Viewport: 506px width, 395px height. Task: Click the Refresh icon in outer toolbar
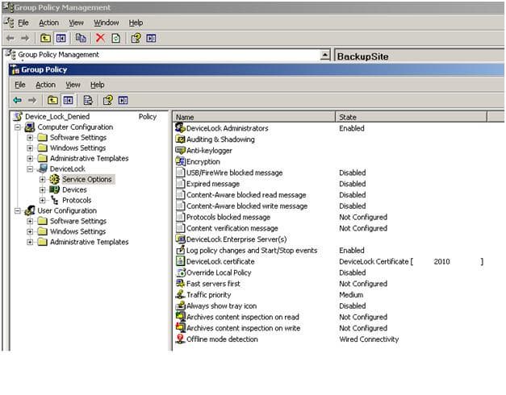115,38
